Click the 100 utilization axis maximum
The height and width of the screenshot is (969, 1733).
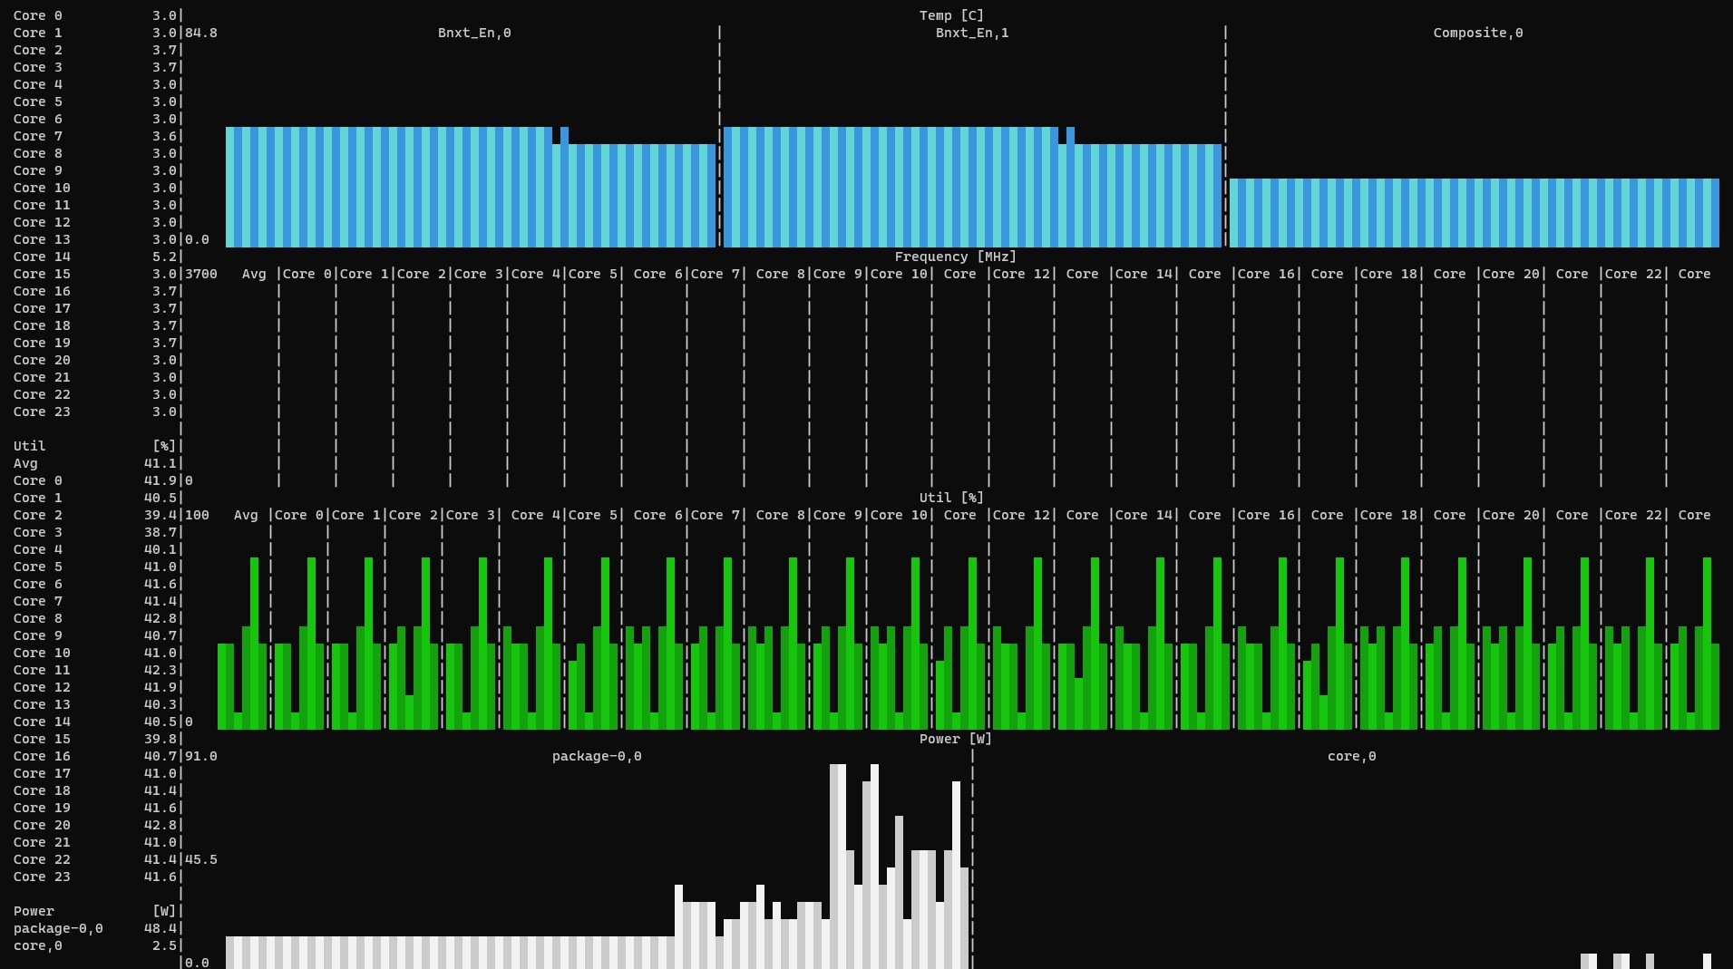click(197, 515)
